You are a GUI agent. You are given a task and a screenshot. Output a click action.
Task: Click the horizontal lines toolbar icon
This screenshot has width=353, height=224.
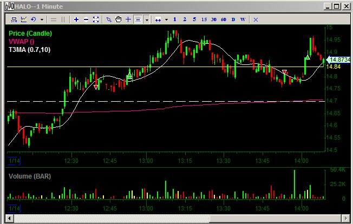point(54,20)
